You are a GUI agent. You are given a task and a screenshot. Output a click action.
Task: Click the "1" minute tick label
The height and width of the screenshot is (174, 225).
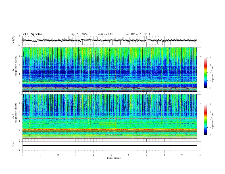tap(40, 155)
